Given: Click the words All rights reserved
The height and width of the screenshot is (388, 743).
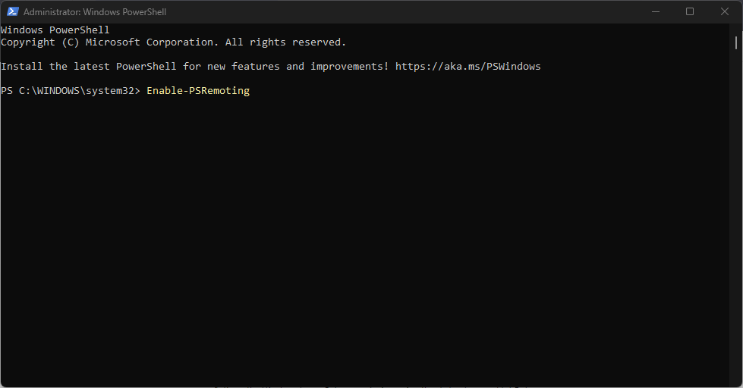Looking at the screenshot, I should click(x=285, y=42).
